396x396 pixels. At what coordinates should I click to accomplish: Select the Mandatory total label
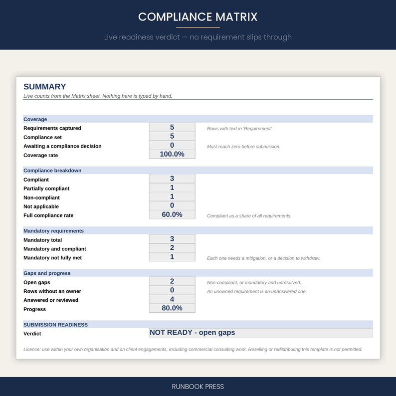(x=43, y=240)
